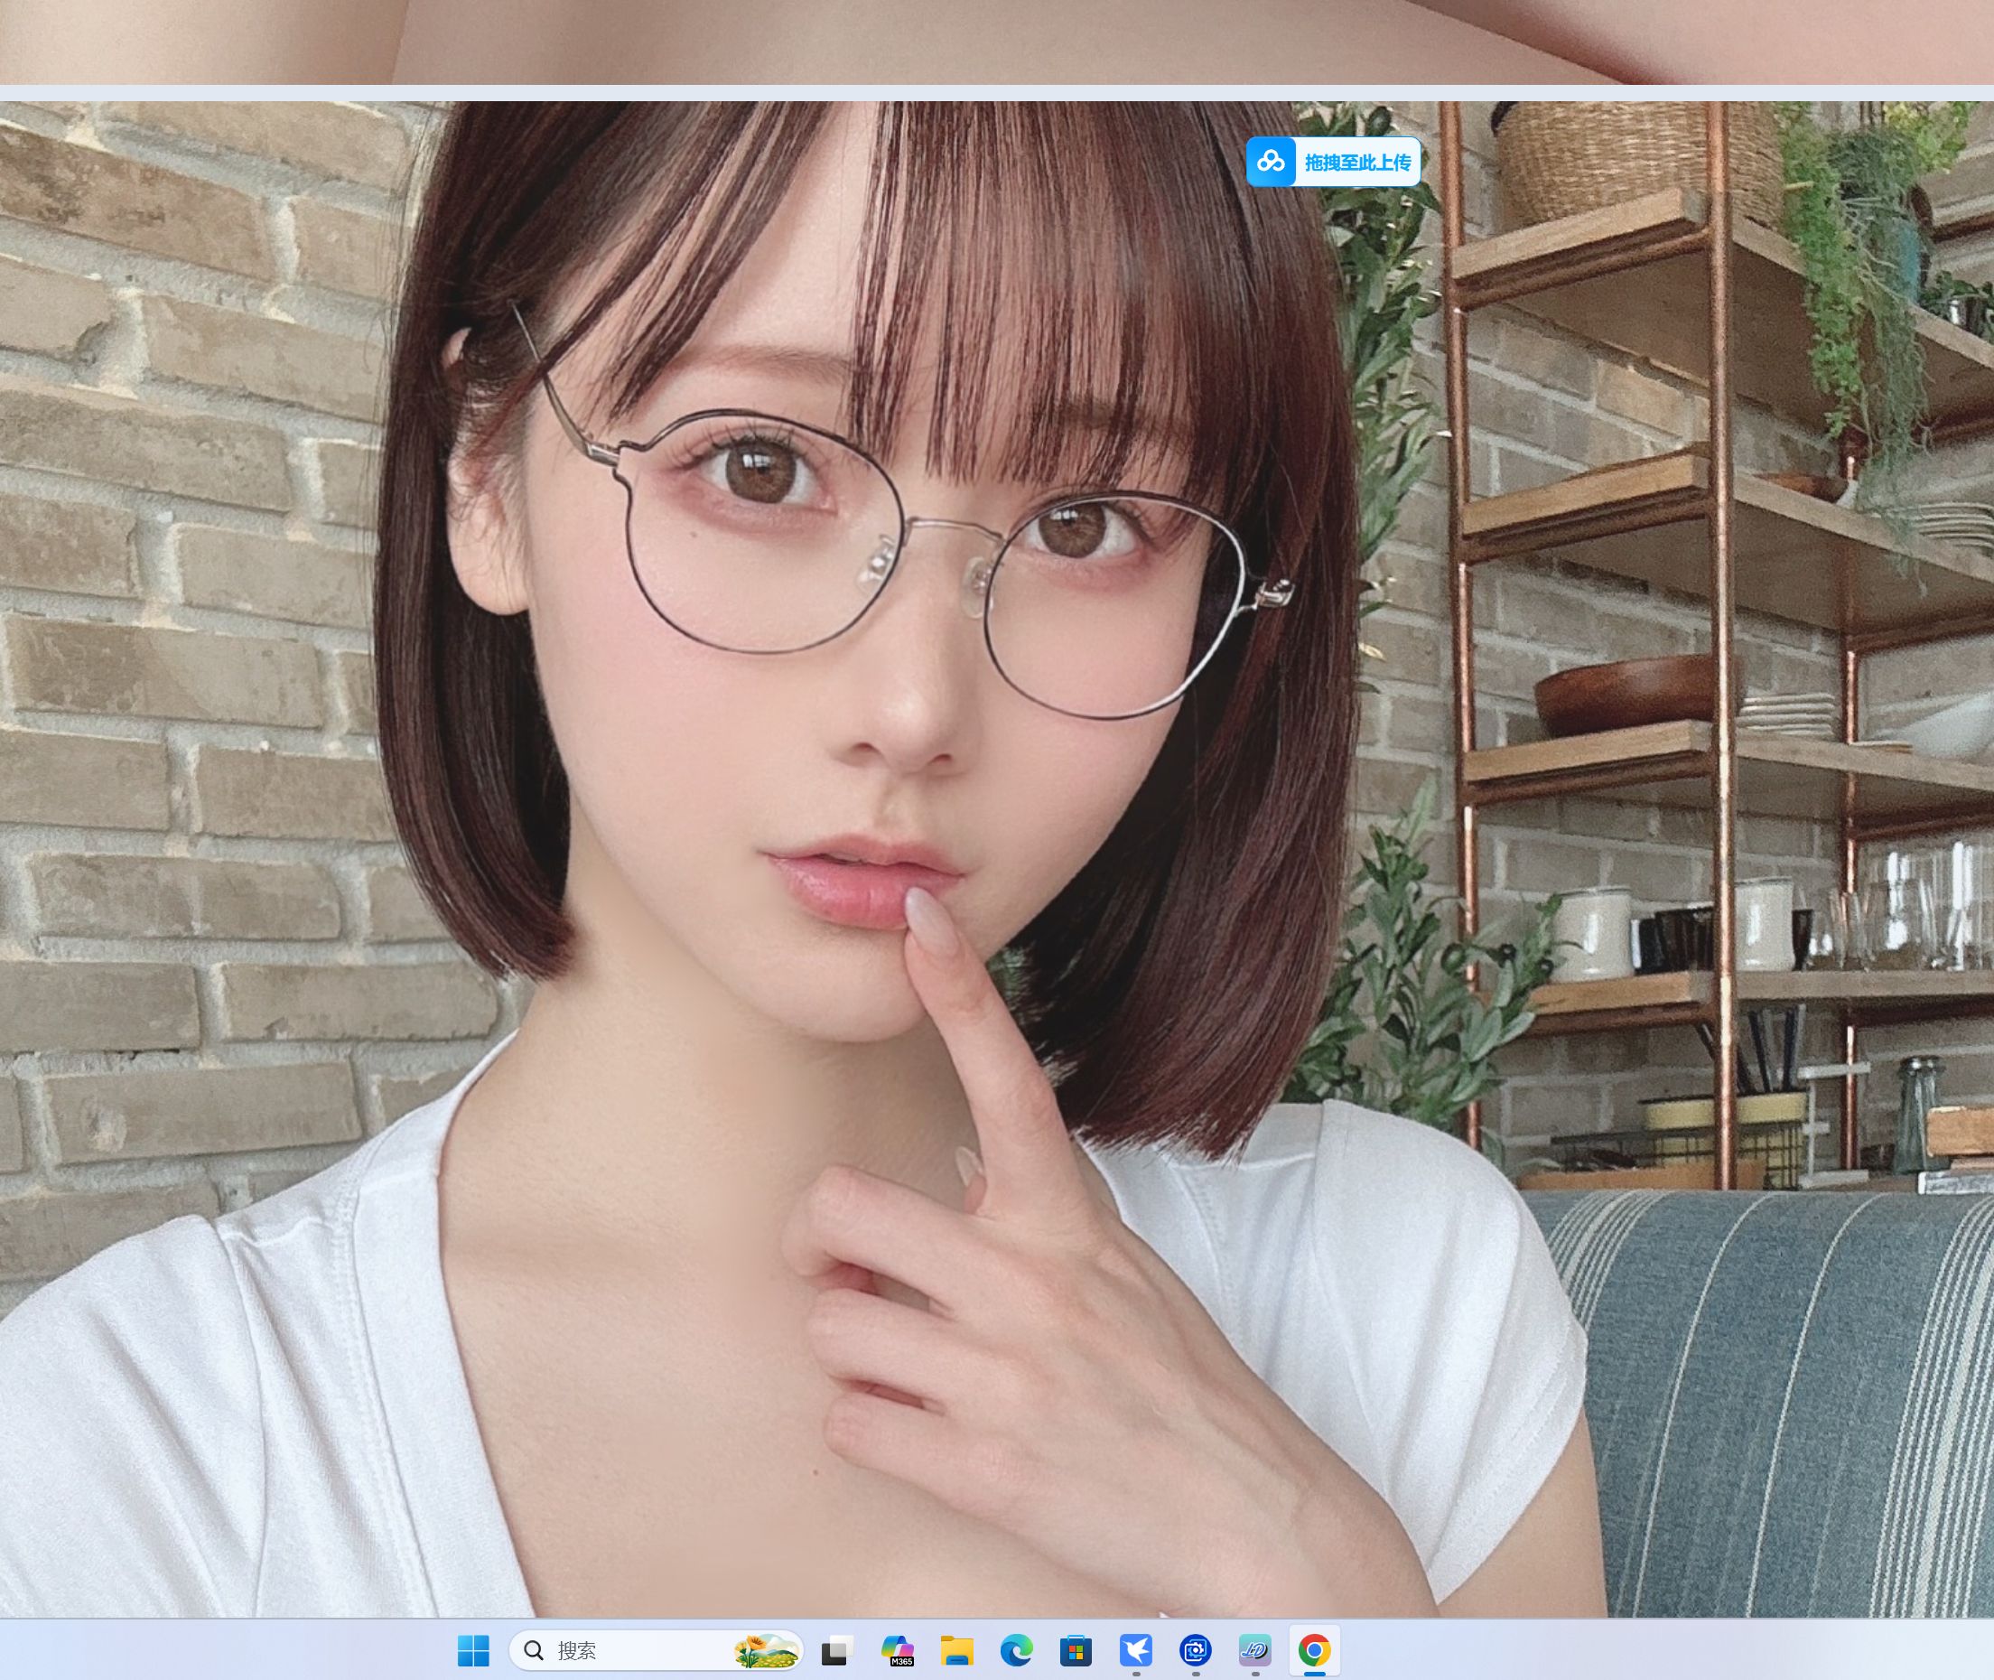Open the Microsoft Store taskbar icon
The height and width of the screenshot is (1680, 1994).
[x=1076, y=1650]
